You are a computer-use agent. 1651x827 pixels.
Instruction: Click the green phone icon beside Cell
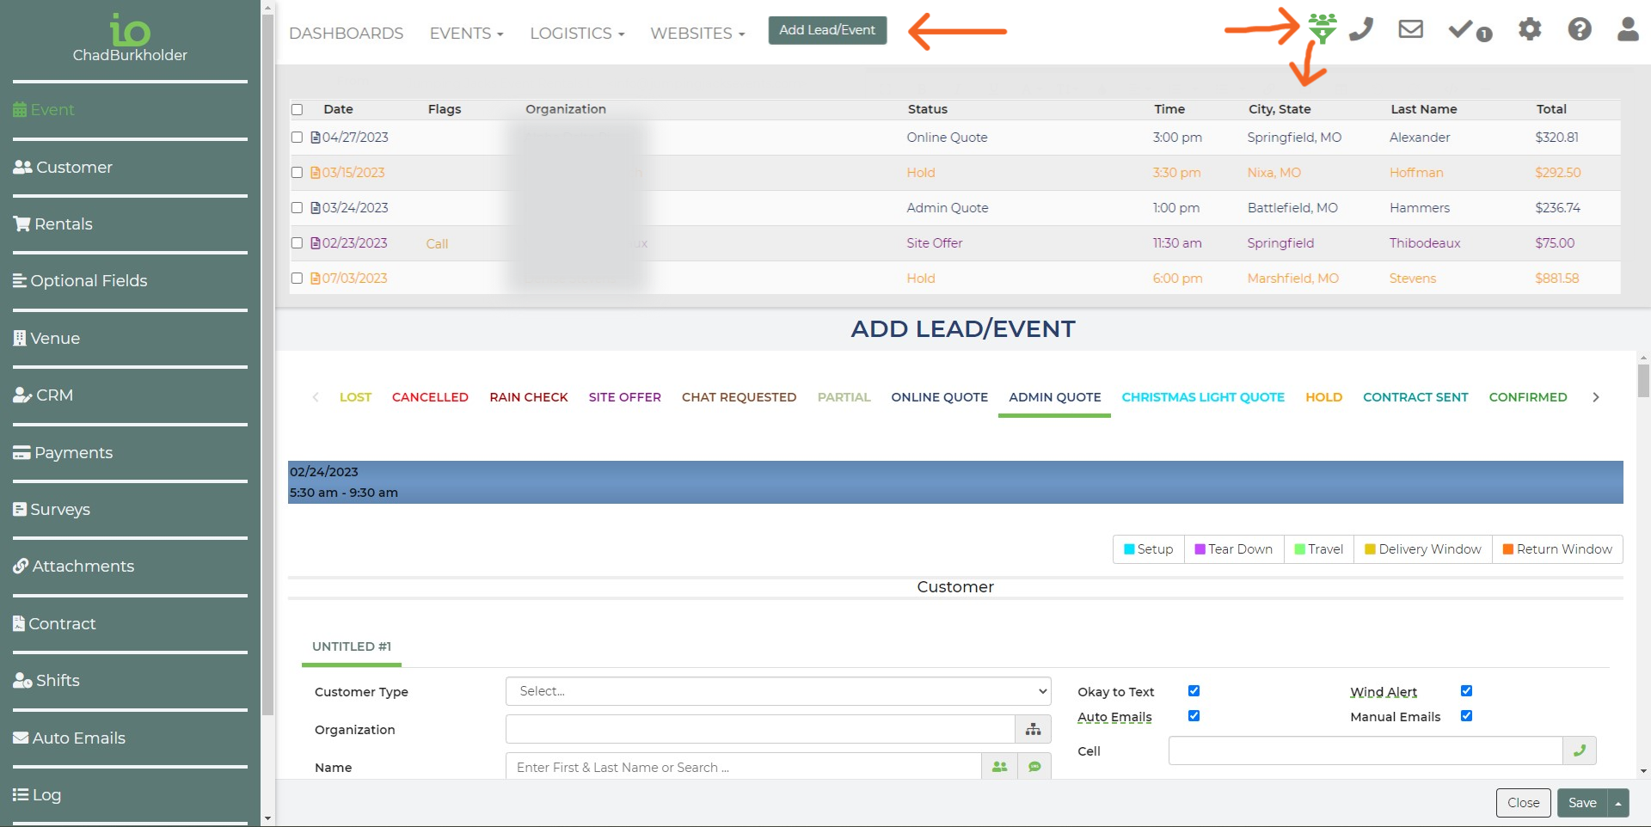(1579, 750)
